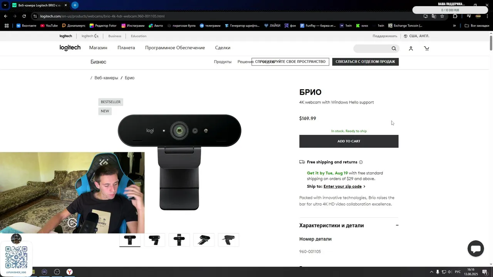Go back with the browser back arrow
This screenshot has width=493, height=277.
pos(6,16)
